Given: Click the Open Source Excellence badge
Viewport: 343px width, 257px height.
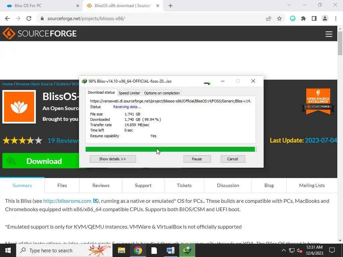Looking at the screenshot, I should (318, 101).
